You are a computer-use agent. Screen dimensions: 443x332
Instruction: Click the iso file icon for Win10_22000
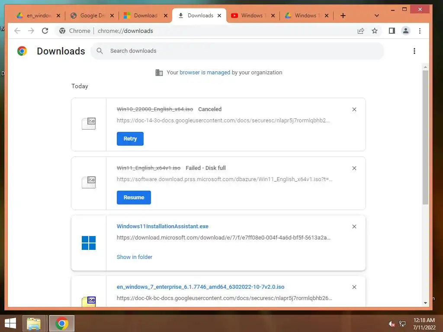click(x=89, y=124)
